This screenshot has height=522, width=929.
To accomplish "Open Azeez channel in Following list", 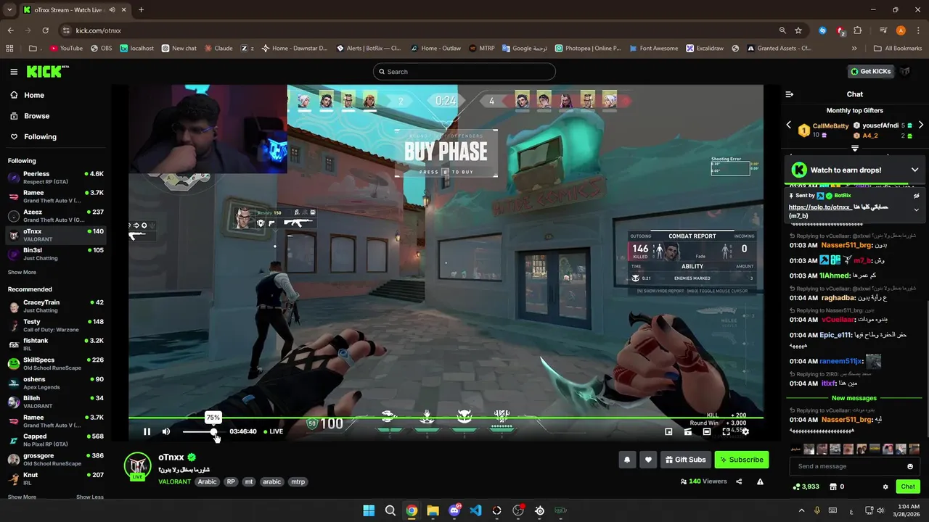I will [x=56, y=215].
